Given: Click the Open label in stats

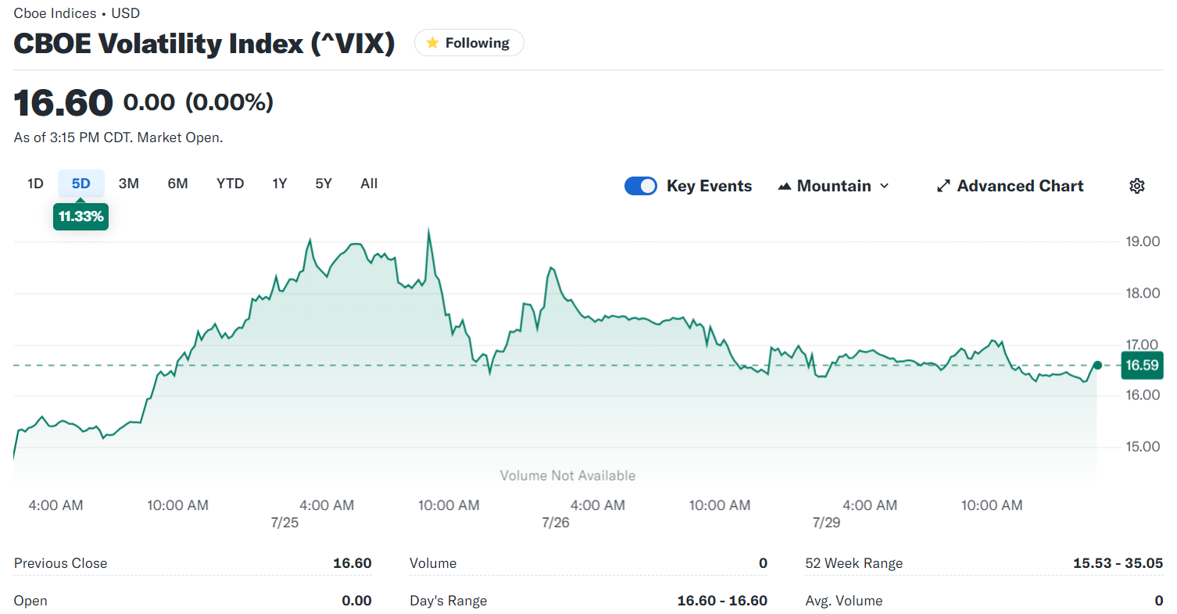Looking at the screenshot, I should (30, 601).
